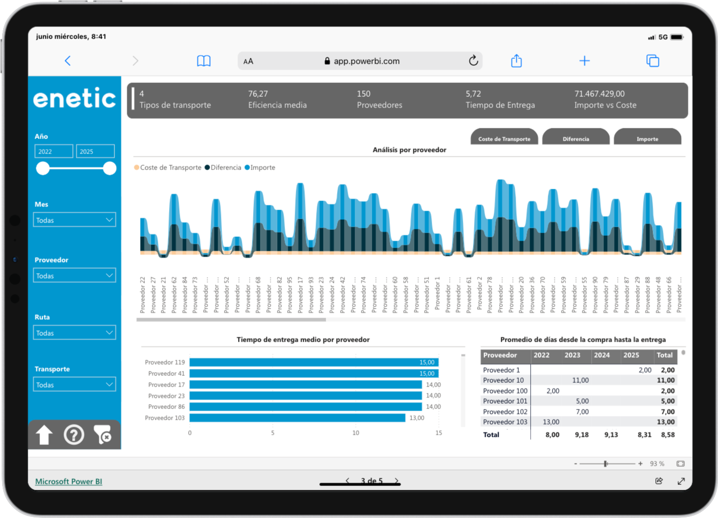Screen dimensions: 718x518
Task: Zoom in with plus icon
Action: click(640, 463)
